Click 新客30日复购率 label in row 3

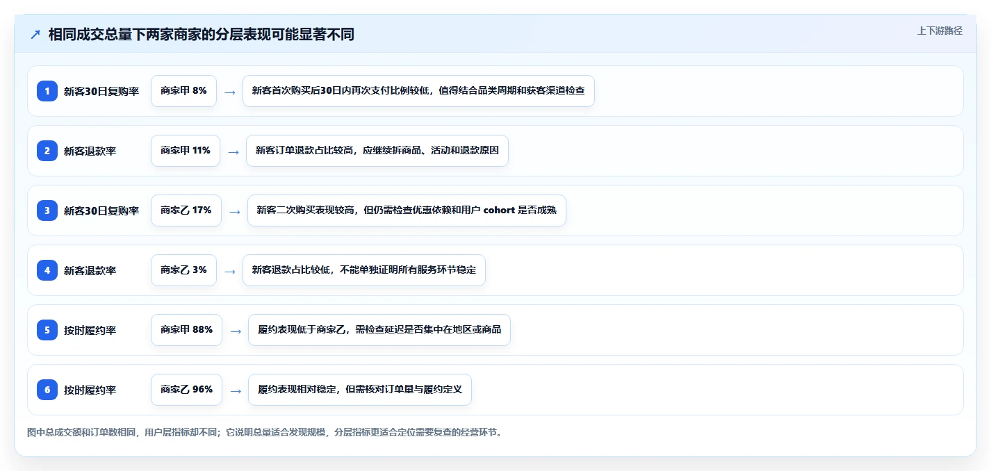point(101,210)
